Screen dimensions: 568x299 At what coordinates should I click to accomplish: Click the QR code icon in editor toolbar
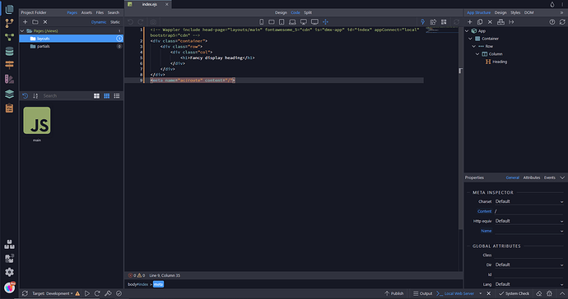(444, 22)
